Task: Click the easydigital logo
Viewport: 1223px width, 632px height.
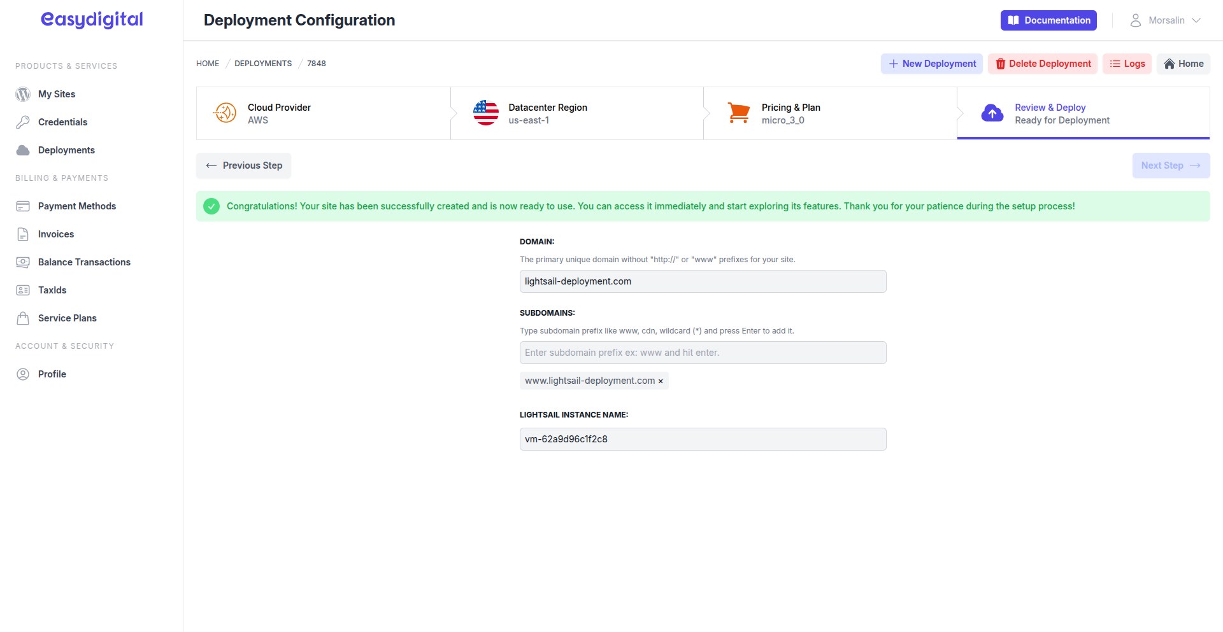Action: coord(91,20)
